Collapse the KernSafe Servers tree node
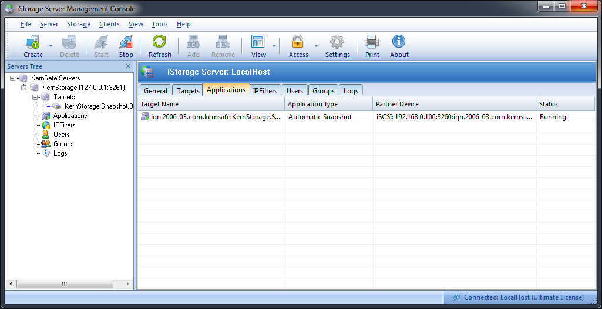 pyautogui.click(x=13, y=78)
